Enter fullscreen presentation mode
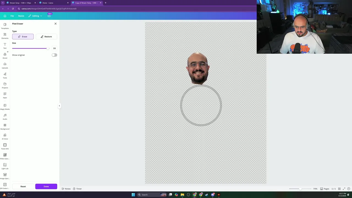352x198 pixels. click(x=344, y=189)
